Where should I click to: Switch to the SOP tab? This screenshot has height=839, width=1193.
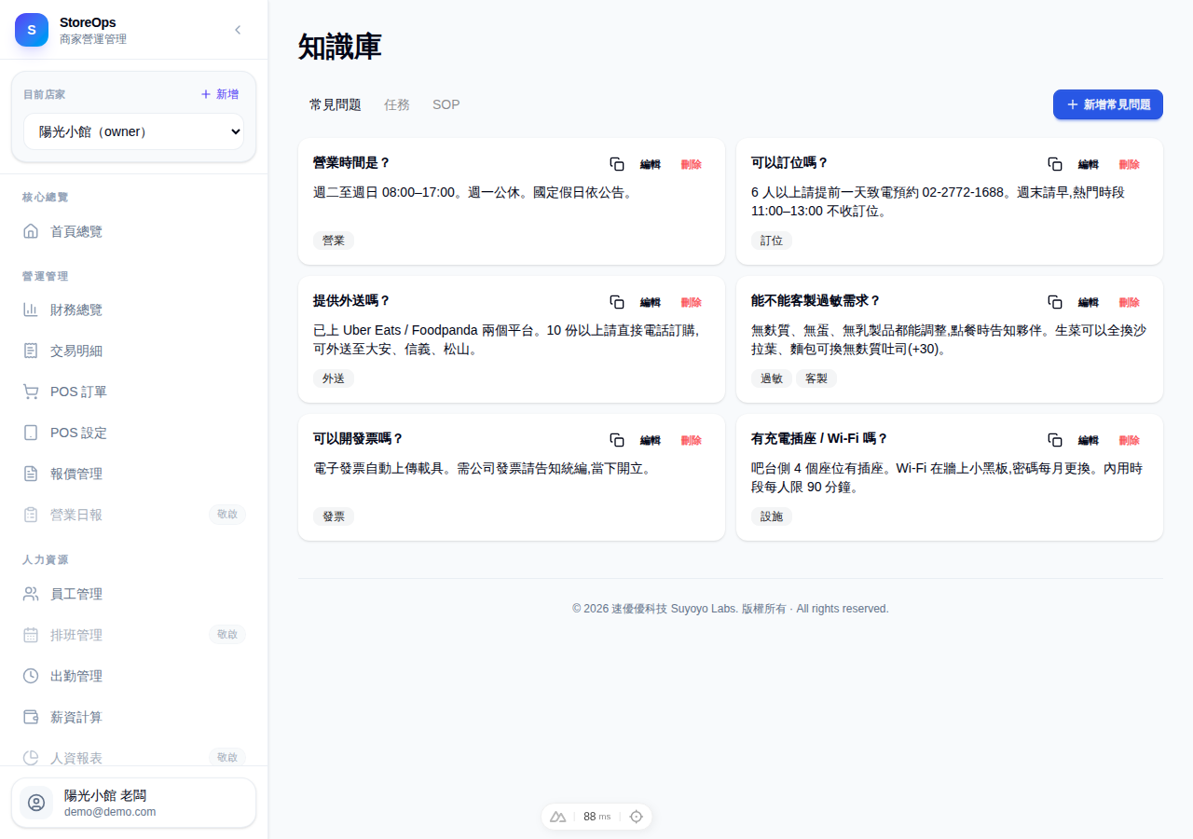[x=446, y=104]
